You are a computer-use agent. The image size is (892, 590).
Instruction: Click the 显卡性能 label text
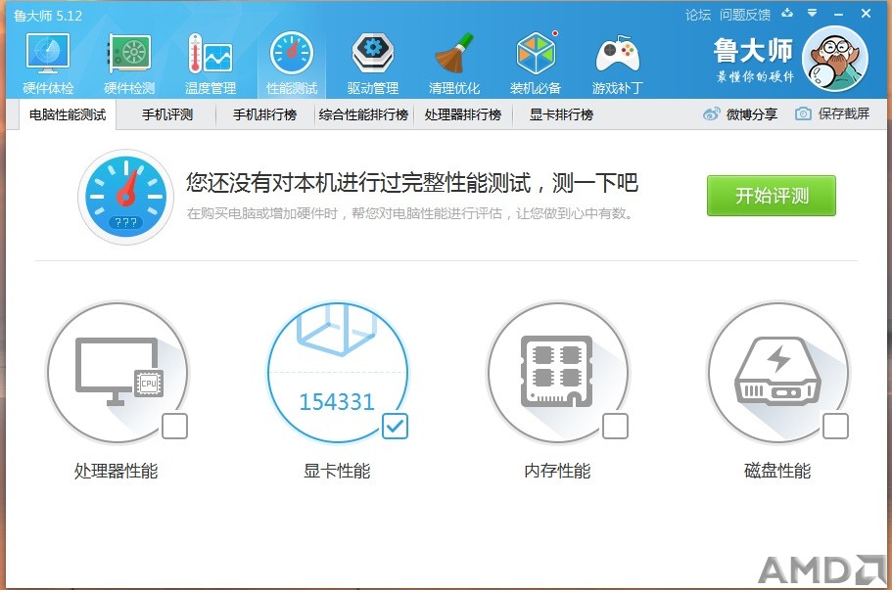337,472
